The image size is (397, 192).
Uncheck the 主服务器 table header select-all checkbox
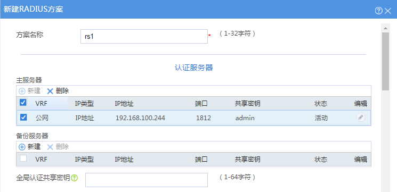(x=23, y=103)
